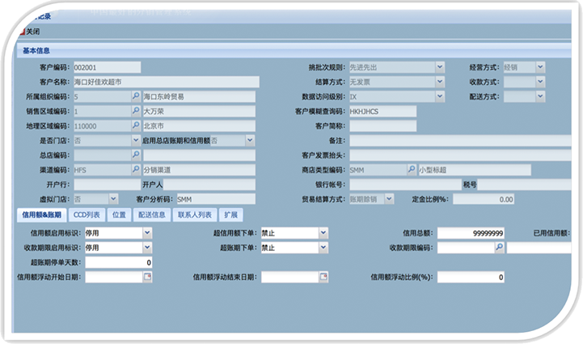
Task: Open calendar for 信用额浮动开始日期
Action: click(x=147, y=277)
